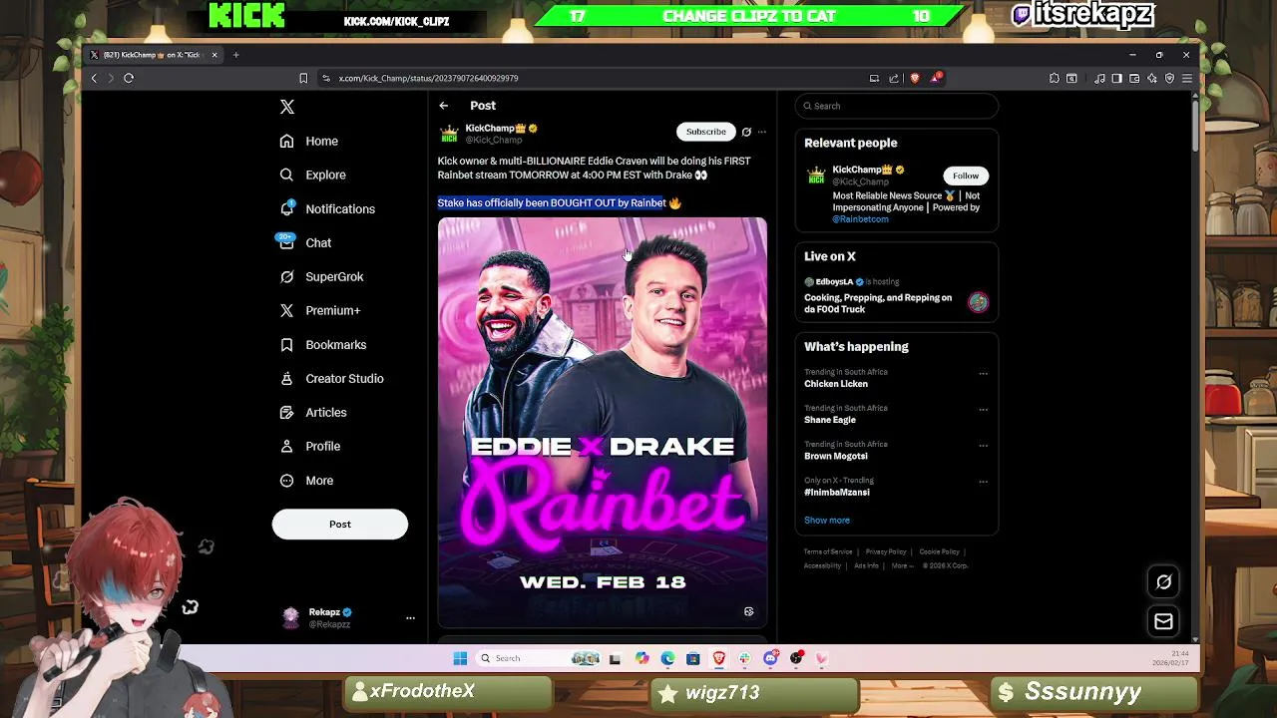
Task: Open the Chicken Licken trend
Action: point(836,384)
